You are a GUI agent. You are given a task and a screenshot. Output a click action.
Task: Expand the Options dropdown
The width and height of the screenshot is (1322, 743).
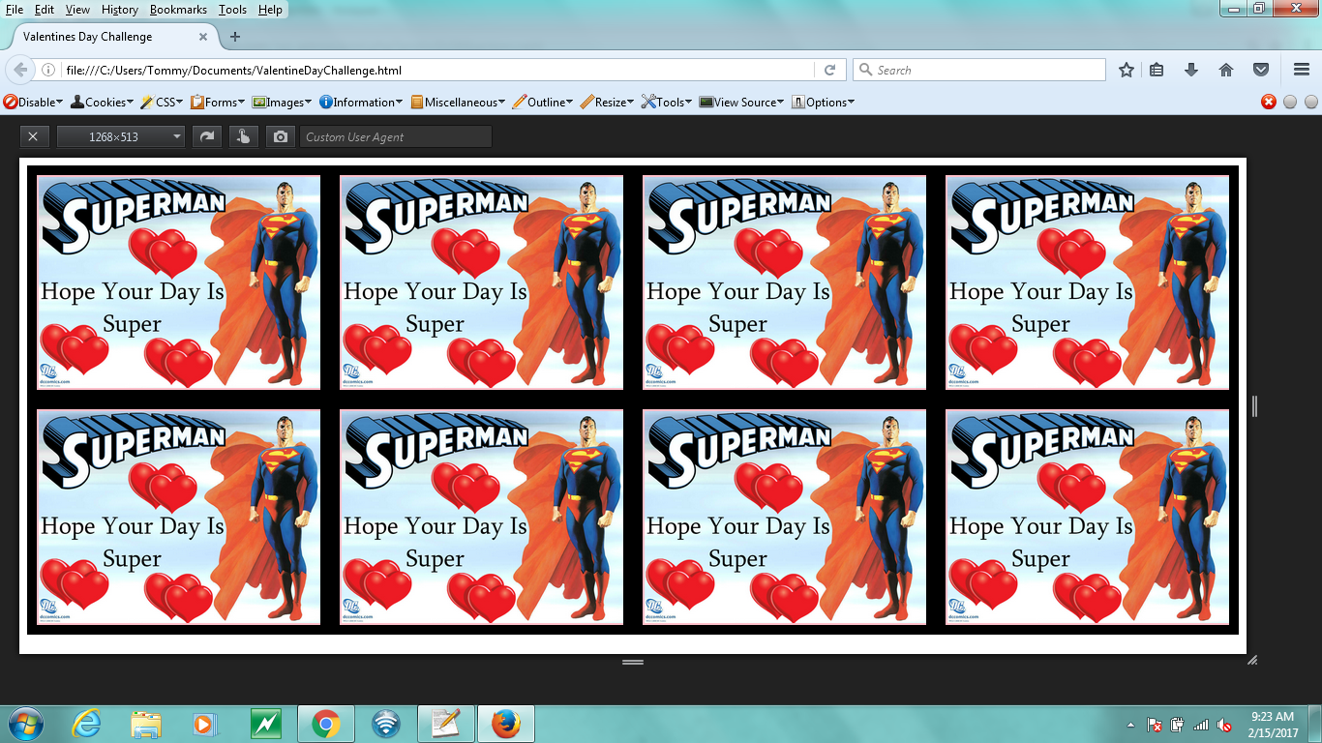(823, 102)
